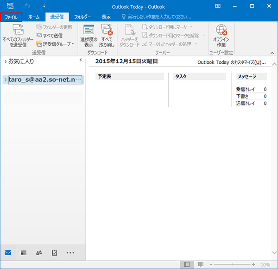Viewport: 278px width, 269px height.
Task: Open Tasks view in navigation bar
Action: (x=54, y=252)
